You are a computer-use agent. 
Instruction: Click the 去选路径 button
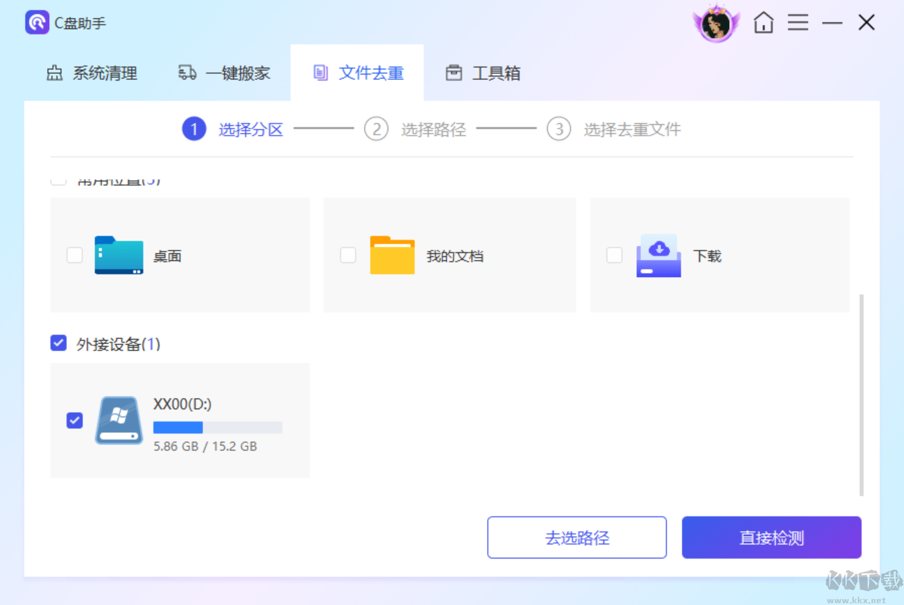(x=576, y=537)
